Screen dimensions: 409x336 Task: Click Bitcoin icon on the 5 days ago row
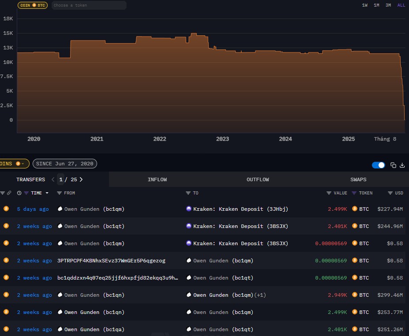point(6,209)
